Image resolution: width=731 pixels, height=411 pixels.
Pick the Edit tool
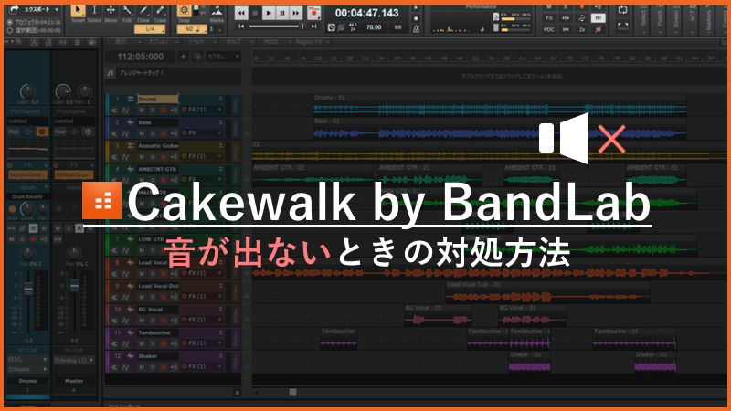click(127, 13)
